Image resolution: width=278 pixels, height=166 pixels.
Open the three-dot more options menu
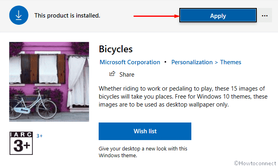pyautogui.click(x=264, y=16)
